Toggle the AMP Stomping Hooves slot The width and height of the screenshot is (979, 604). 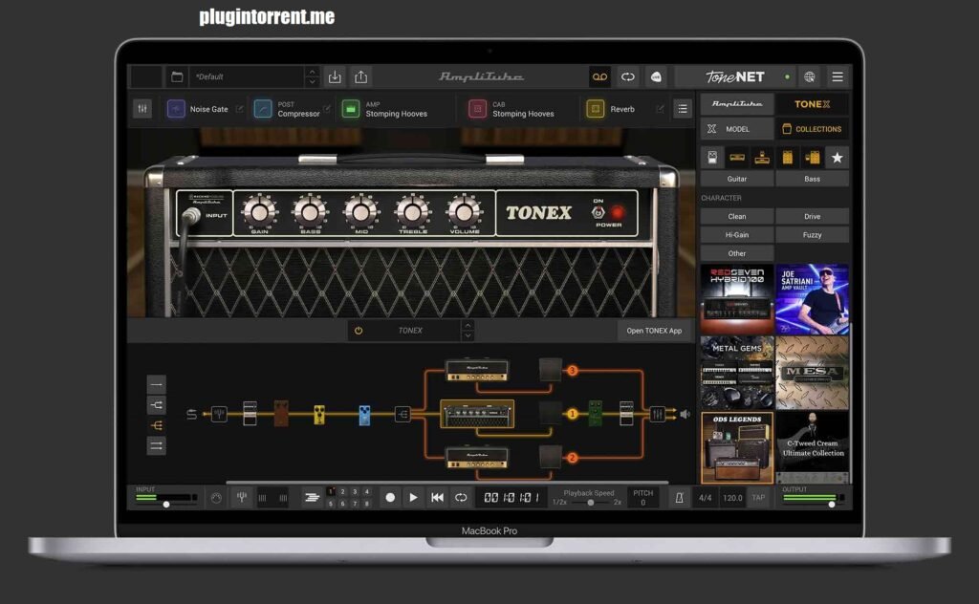pyautogui.click(x=351, y=109)
